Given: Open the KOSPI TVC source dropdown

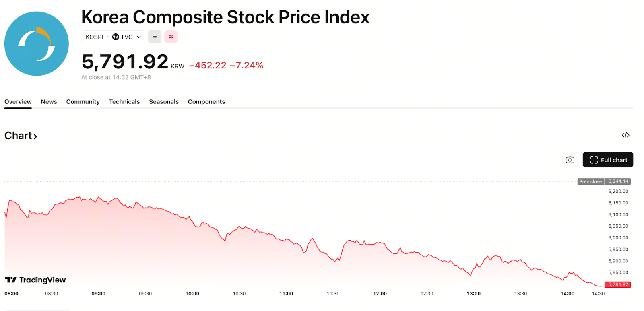Looking at the screenshot, I should [x=113, y=37].
